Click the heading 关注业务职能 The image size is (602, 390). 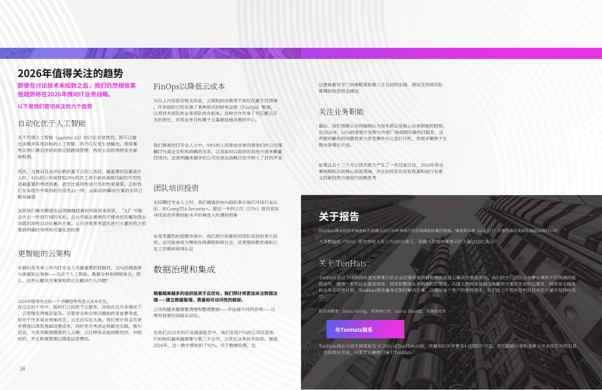coord(342,112)
